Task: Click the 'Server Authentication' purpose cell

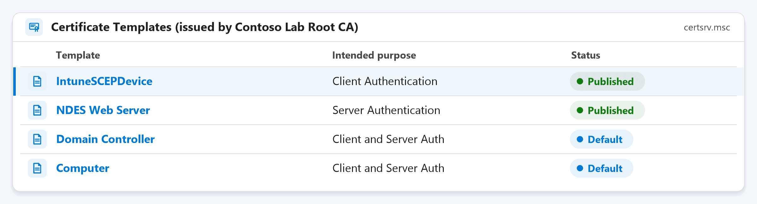Action: click(386, 110)
